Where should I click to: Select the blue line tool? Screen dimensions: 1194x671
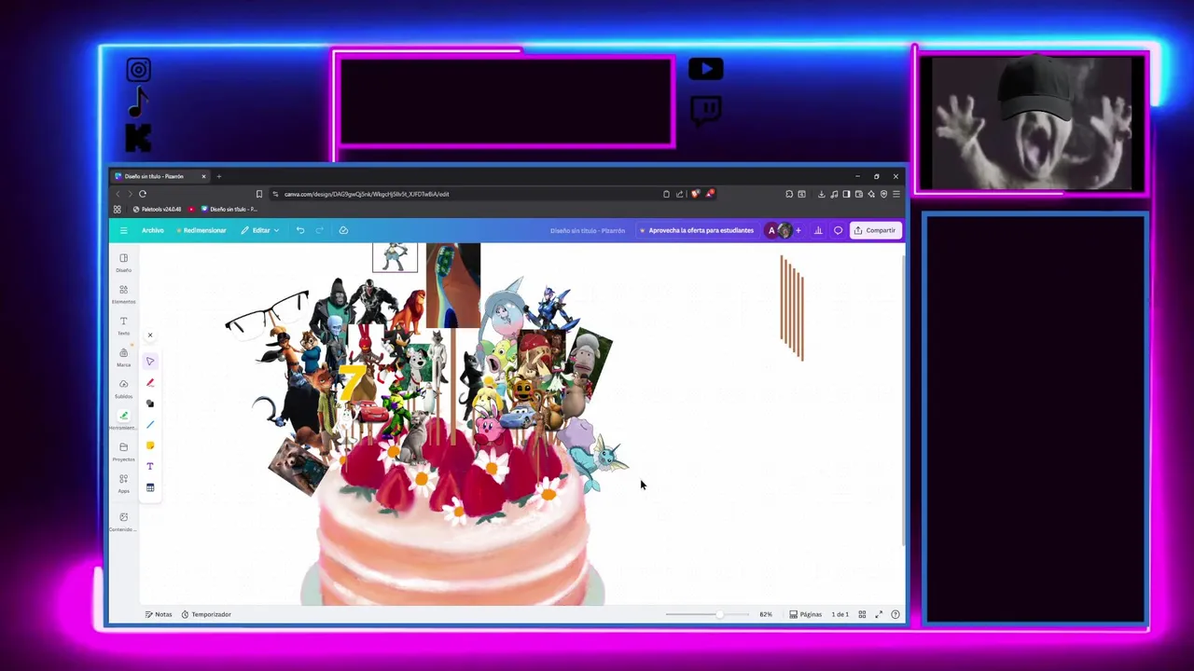point(150,425)
